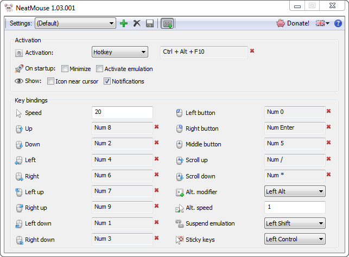Clear the Down key binding (Num 2)
Viewport: 349px width, 257px height.
pos(157,143)
